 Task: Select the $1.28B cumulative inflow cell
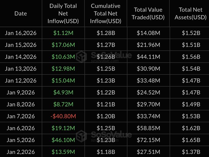pyautogui.click(x=106, y=33)
